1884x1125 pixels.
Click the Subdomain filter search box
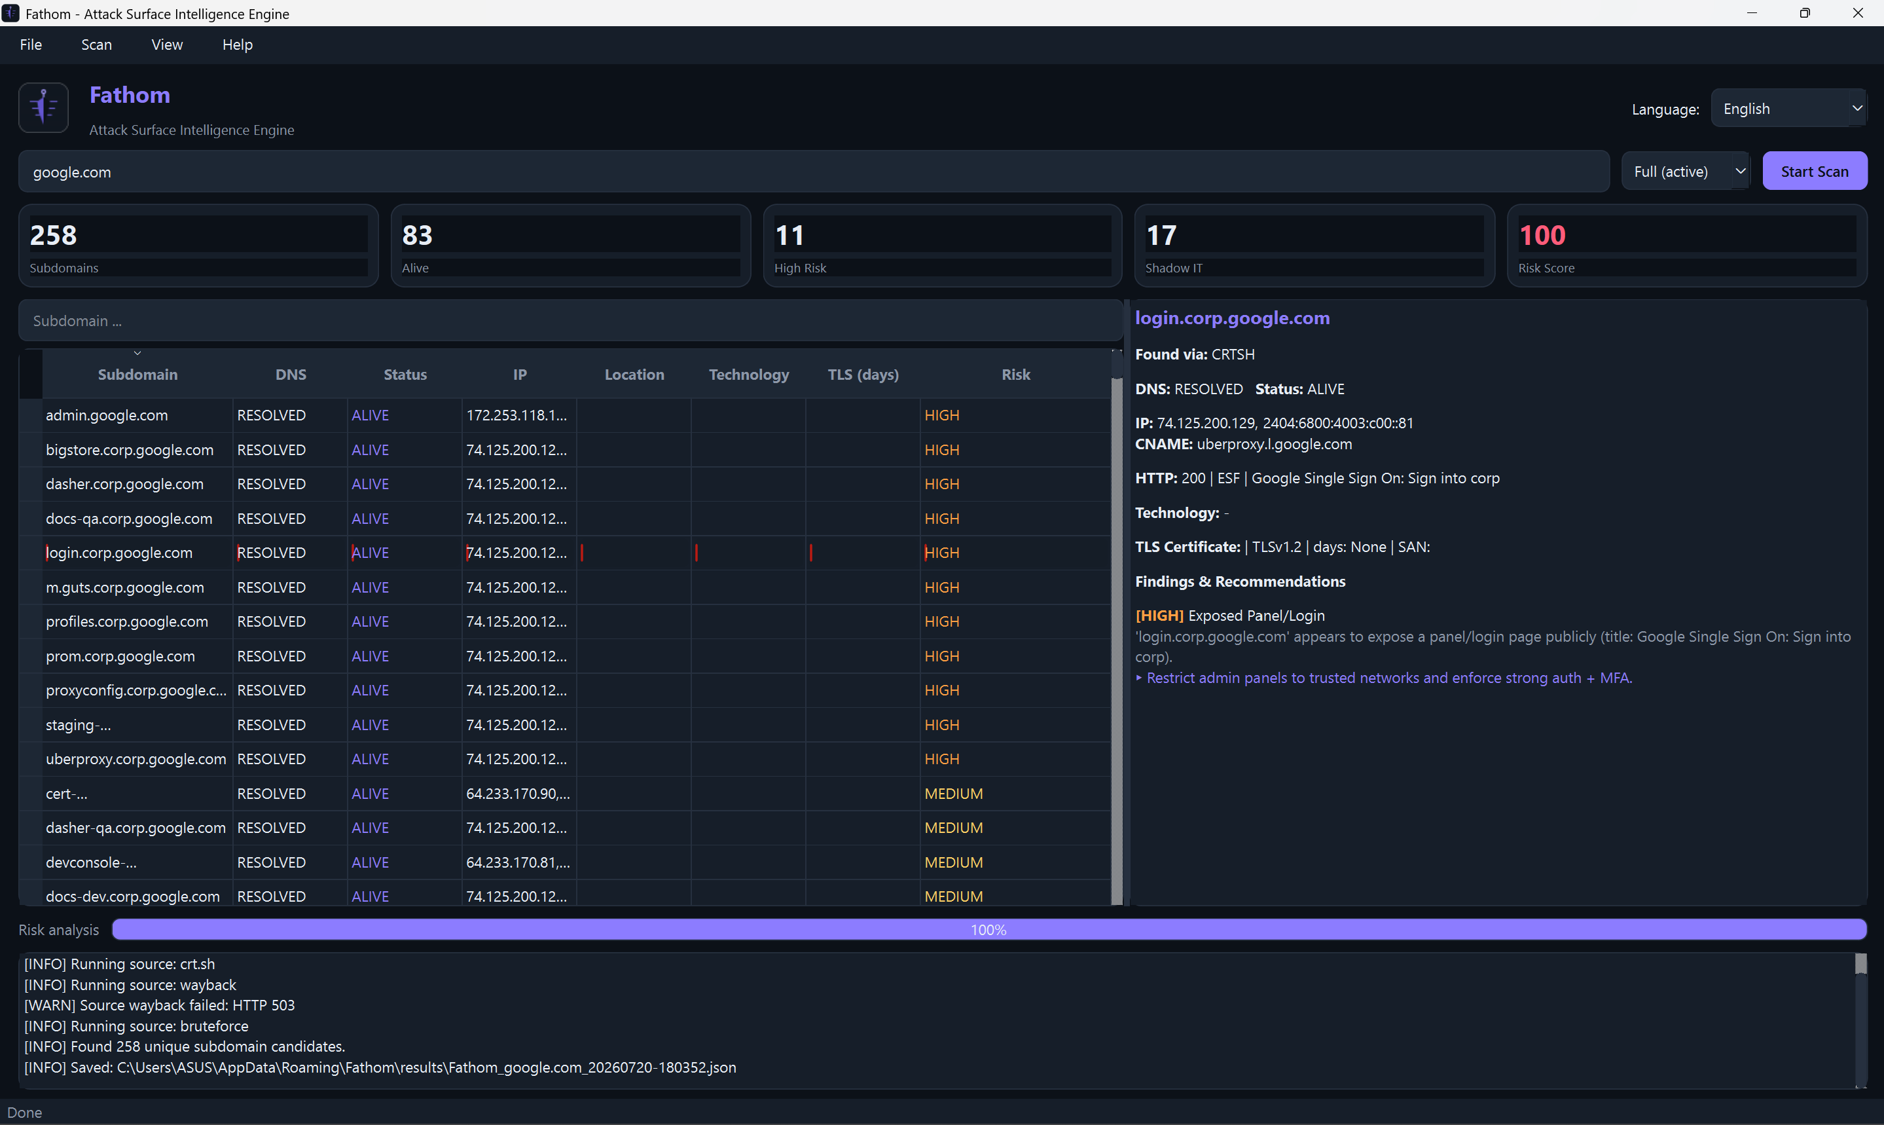pos(570,321)
